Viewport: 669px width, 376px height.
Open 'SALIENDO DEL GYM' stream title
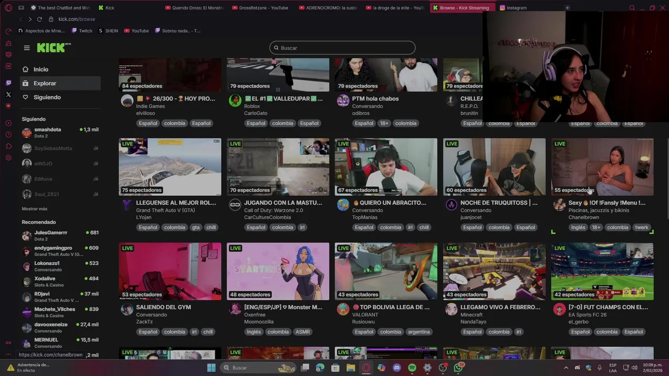[x=163, y=307]
